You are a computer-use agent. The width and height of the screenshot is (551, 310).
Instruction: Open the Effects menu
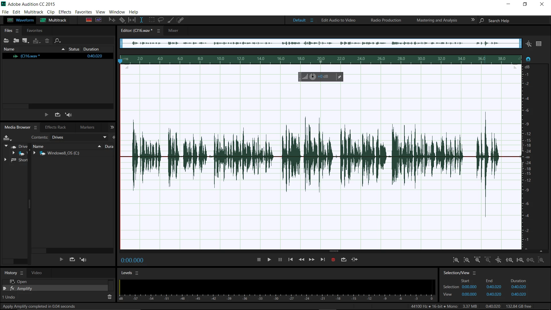65,12
